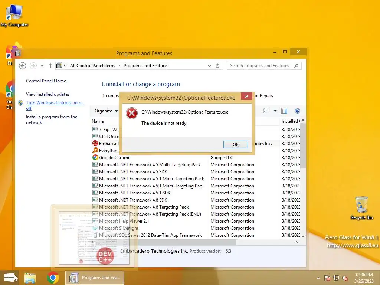Select the Google Chrome list entry
The image size is (380, 285).
coord(115,157)
